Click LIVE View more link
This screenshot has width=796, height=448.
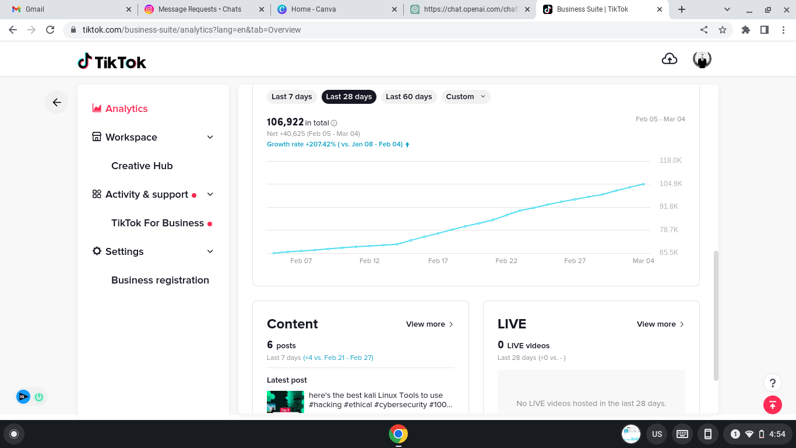[661, 324]
